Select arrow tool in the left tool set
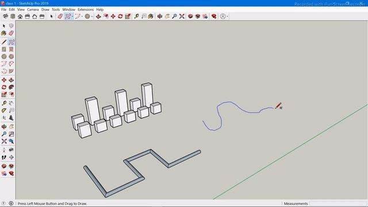This screenshot has width=368, height=207. click(4, 26)
